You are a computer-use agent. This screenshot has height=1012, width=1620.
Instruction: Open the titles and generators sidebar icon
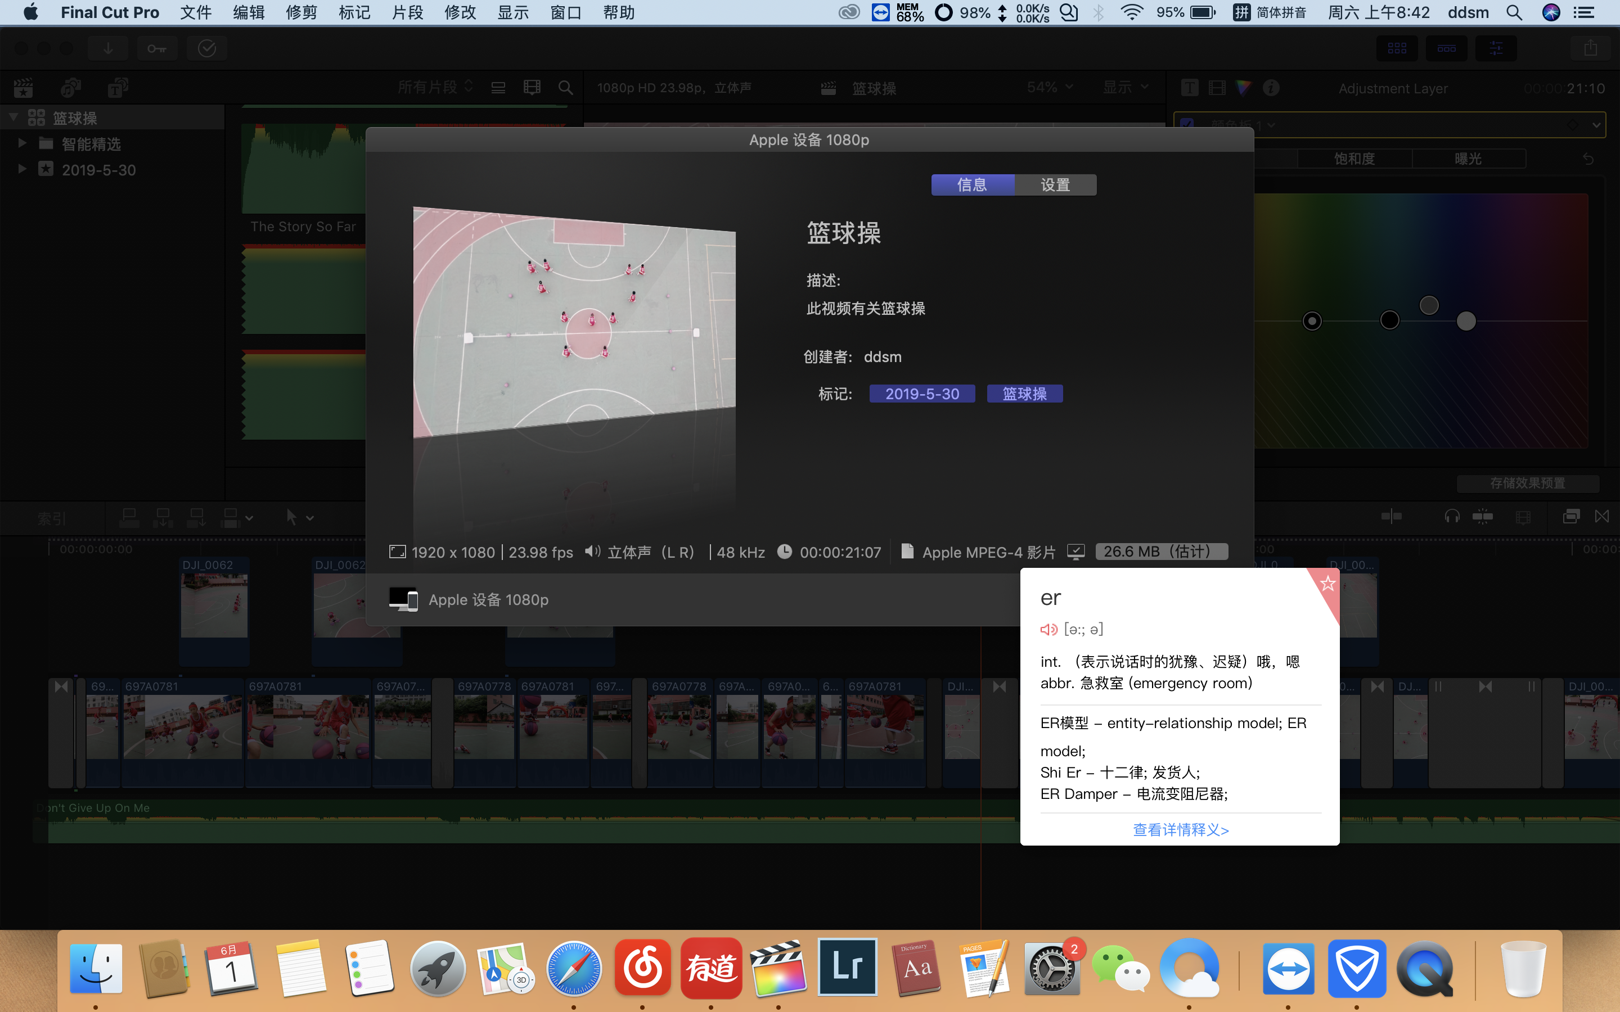click(118, 88)
